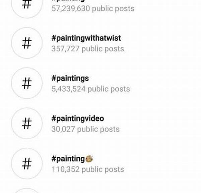201x193 pixels.
Task: Tap the hashtag icon beside #paintingvideo
Action: point(27,123)
